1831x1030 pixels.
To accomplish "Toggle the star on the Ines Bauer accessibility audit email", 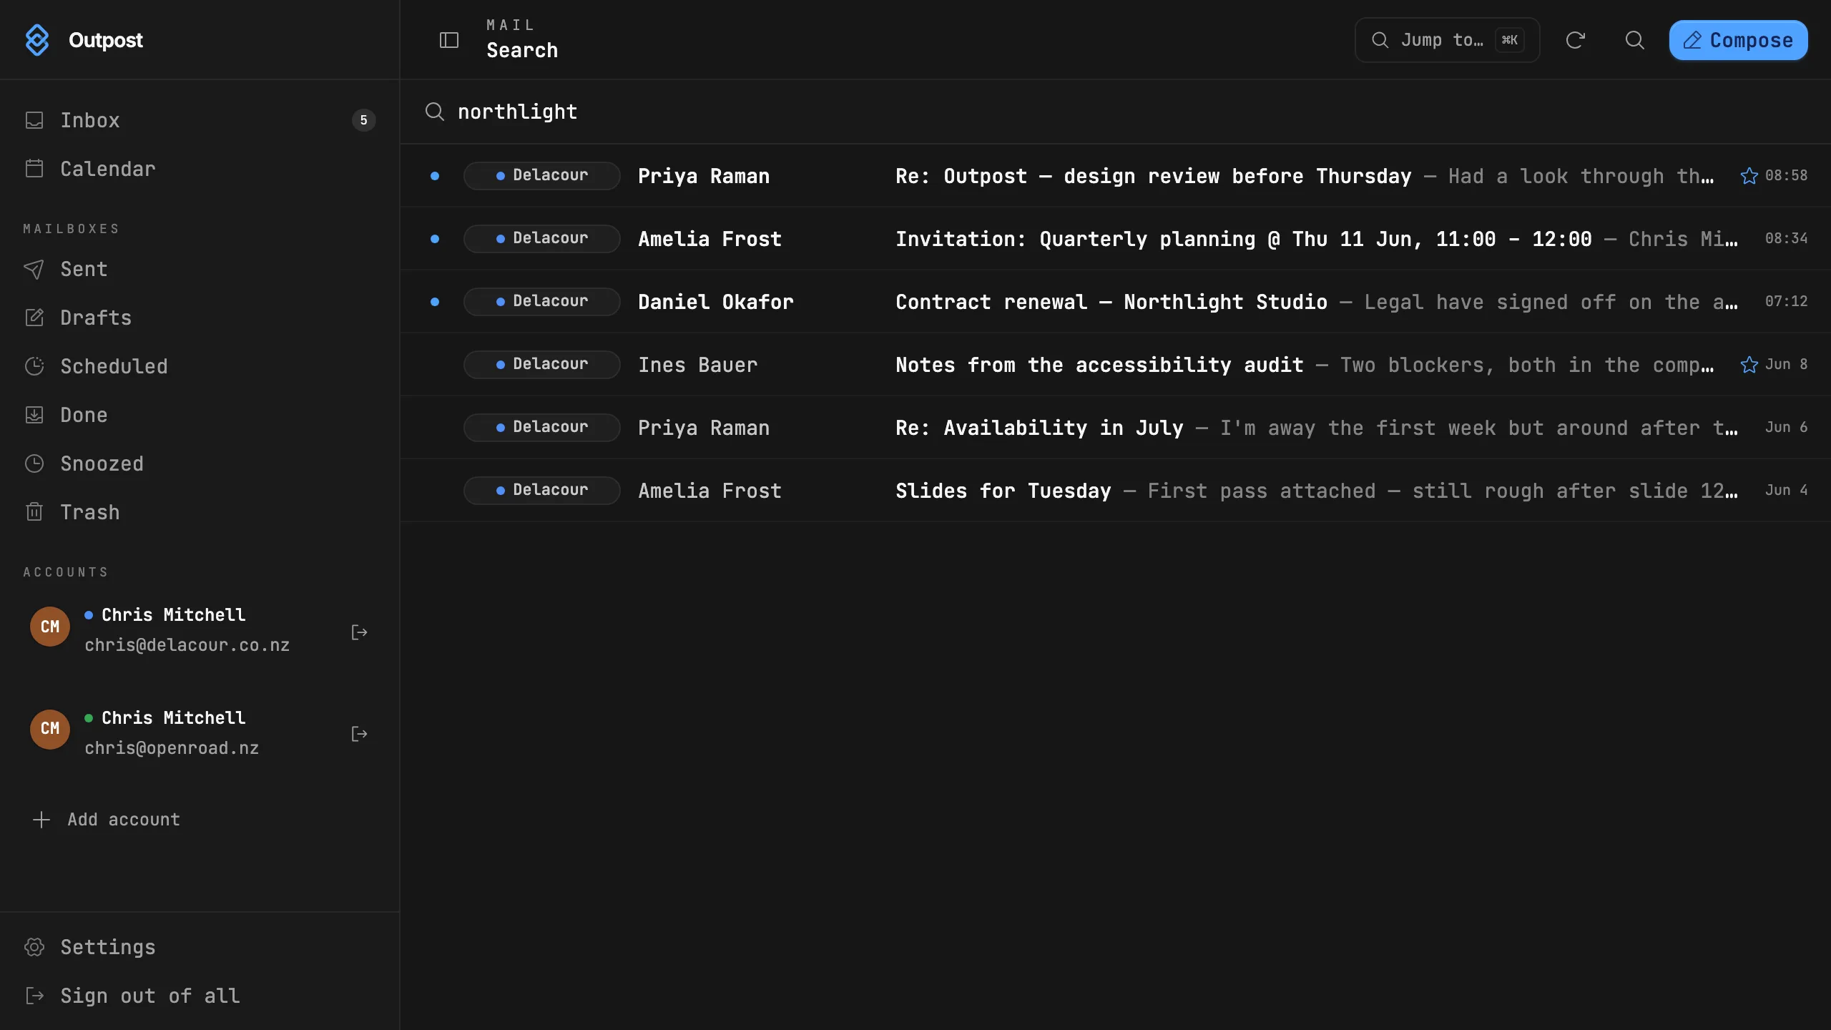I will click(1749, 365).
